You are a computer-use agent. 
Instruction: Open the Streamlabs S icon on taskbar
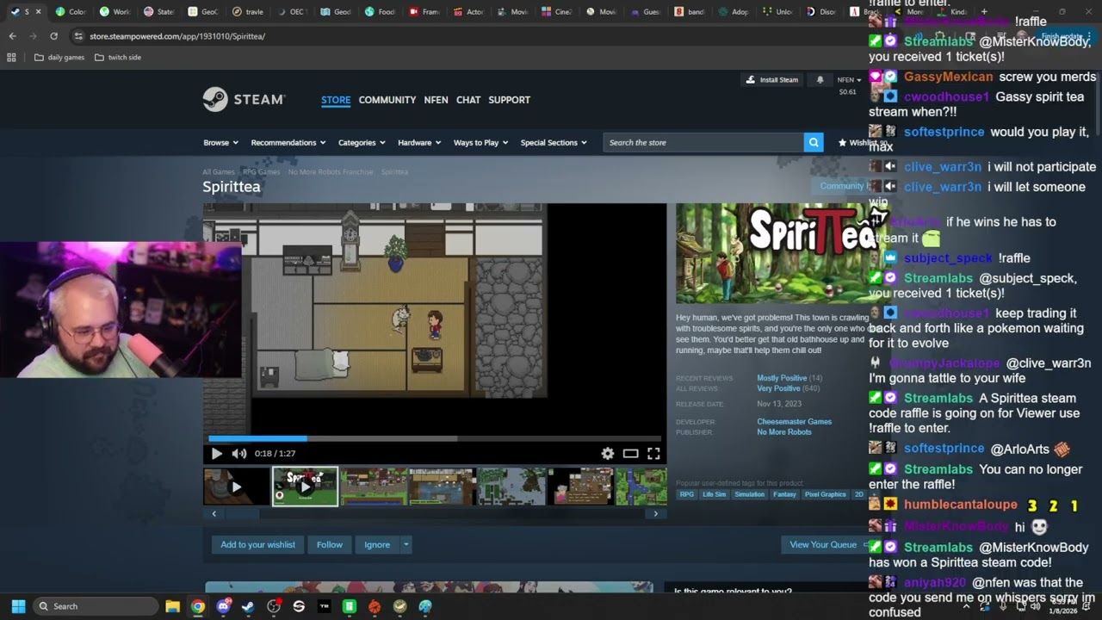(x=299, y=606)
